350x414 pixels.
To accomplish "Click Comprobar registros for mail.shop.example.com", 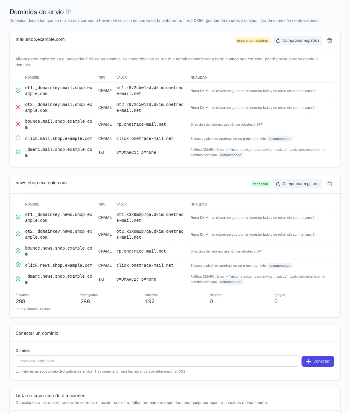I will tap(298, 41).
